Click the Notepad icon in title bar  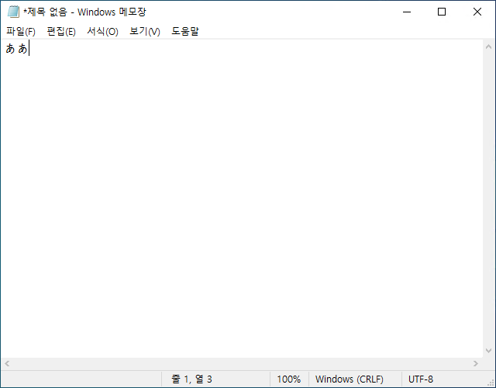(x=13, y=12)
